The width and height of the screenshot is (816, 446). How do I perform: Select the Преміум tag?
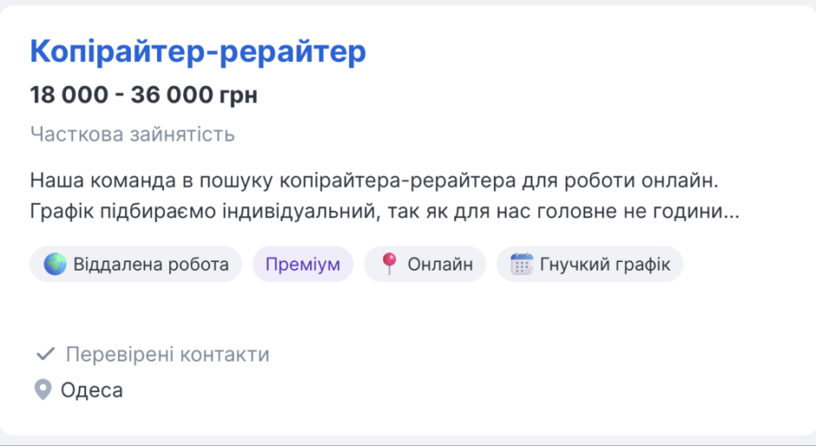coord(303,264)
